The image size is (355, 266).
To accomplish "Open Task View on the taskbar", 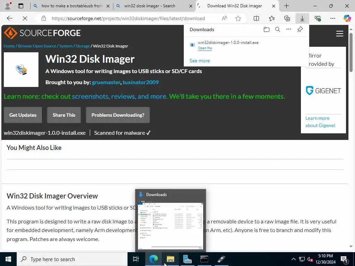I will (x=136, y=259).
